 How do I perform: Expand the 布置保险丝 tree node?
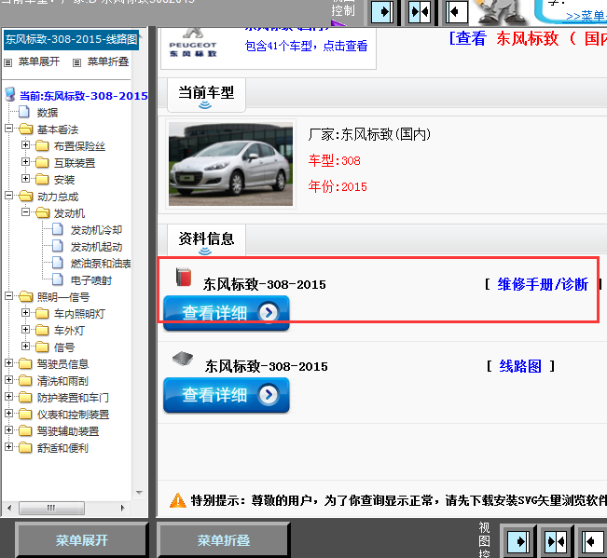(x=25, y=145)
